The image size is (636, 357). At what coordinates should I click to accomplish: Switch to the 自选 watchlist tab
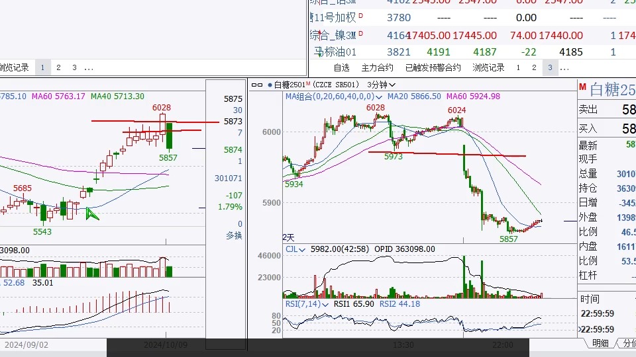click(341, 67)
